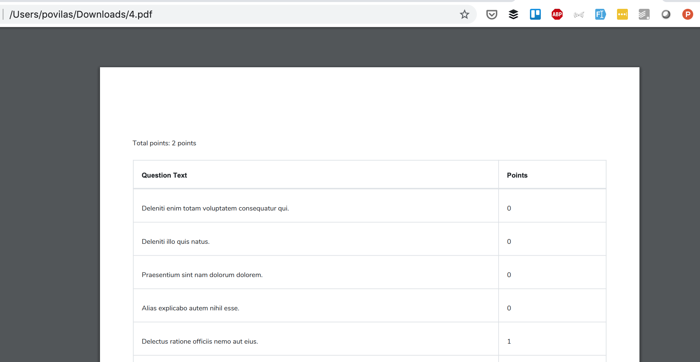The width and height of the screenshot is (700, 362).
Task: Click the (txt) plain-text extension icon
Action: coord(578,14)
